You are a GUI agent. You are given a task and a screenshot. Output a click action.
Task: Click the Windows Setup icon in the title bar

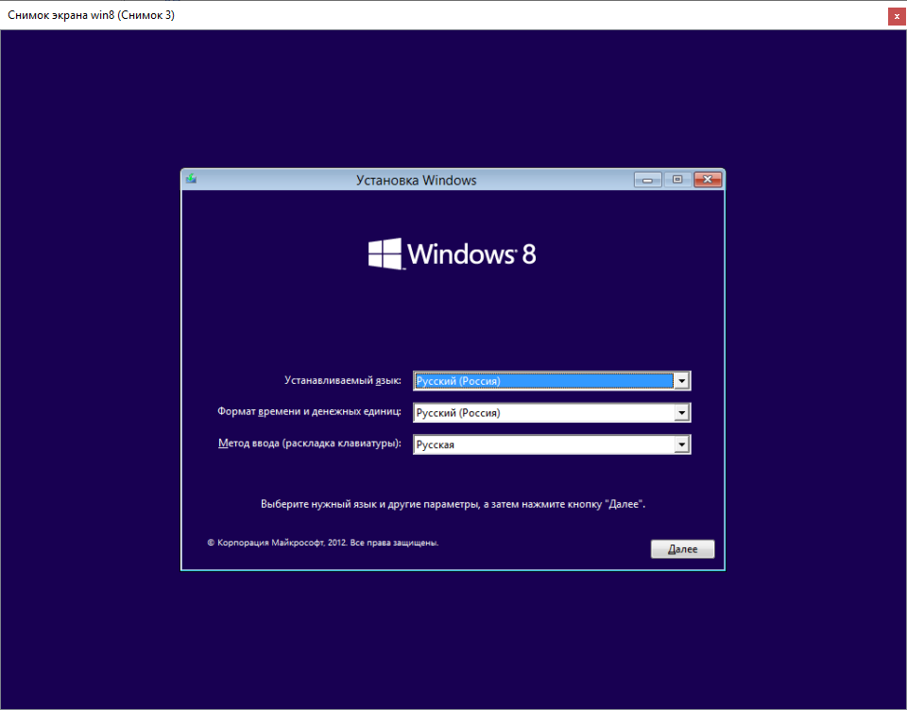192,180
